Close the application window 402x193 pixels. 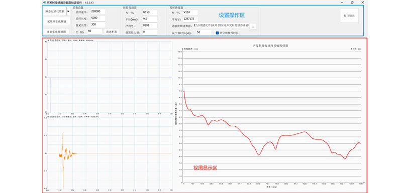tap(362, 3)
